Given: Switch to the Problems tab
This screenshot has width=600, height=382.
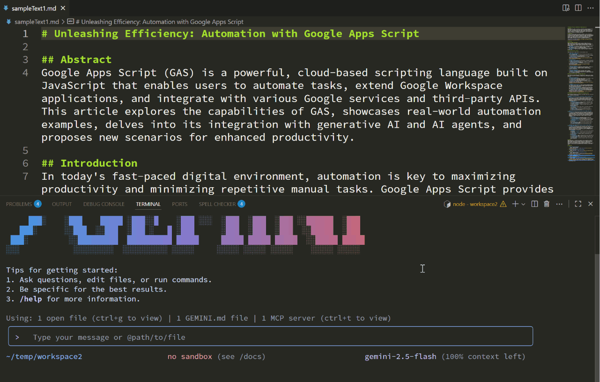Looking at the screenshot, I should pos(19,204).
